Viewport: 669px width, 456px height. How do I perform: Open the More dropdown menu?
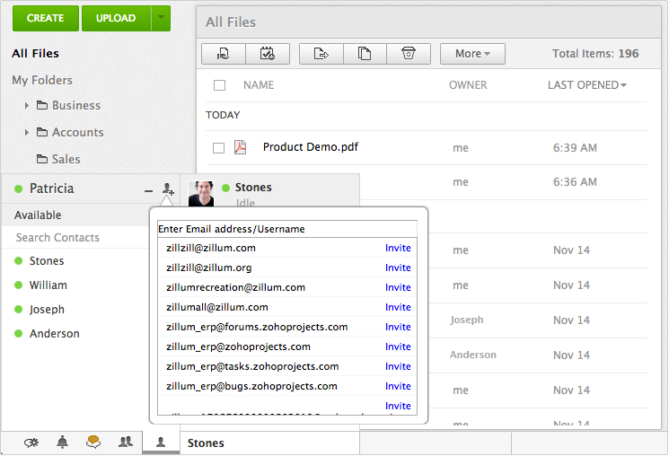(x=471, y=54)
